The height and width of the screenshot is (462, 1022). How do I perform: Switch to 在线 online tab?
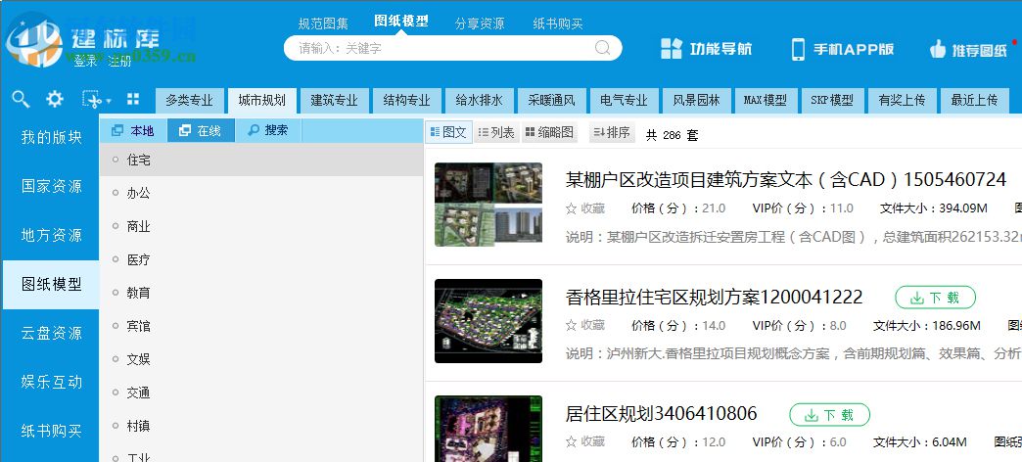pyautogui.click(x=201, y=130)
